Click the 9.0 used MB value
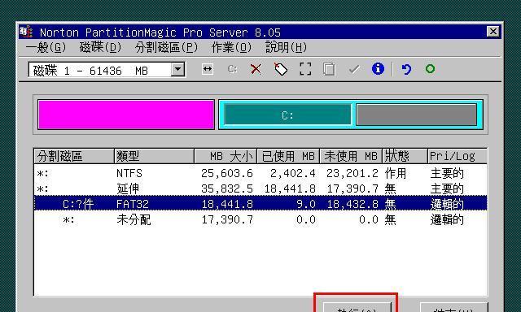 306,204
